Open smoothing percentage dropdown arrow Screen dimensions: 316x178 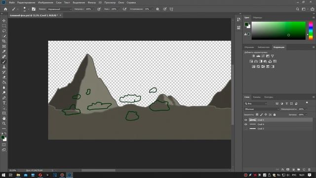click(152, 9)
